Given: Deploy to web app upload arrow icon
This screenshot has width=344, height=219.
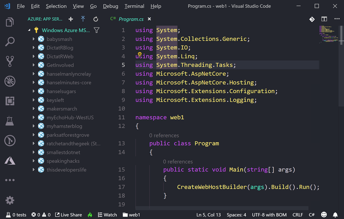Looking at the screenshot, I should [x=83, y=19].
